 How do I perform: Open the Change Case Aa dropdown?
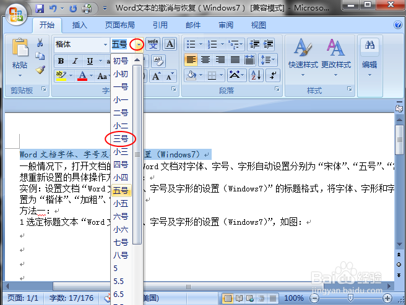click(x=103, y=76)
